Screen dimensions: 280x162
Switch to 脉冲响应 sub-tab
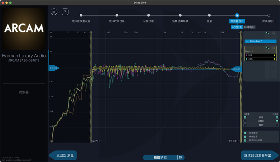(249, 27)
